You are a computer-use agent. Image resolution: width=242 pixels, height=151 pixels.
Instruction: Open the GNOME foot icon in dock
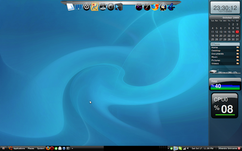click(x=111, y=7)
